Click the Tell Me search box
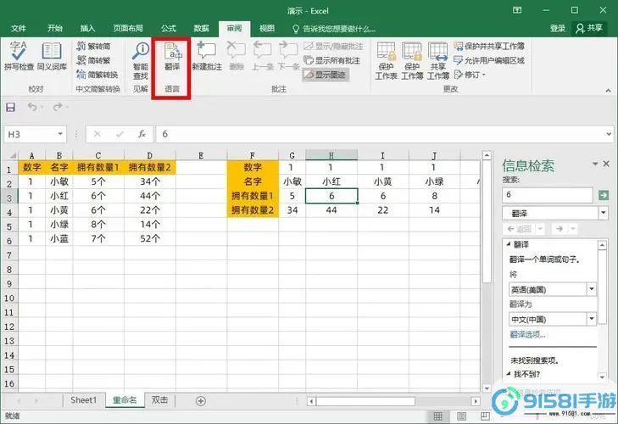Viewport: 618px width, 424px height. coord(334,29)
